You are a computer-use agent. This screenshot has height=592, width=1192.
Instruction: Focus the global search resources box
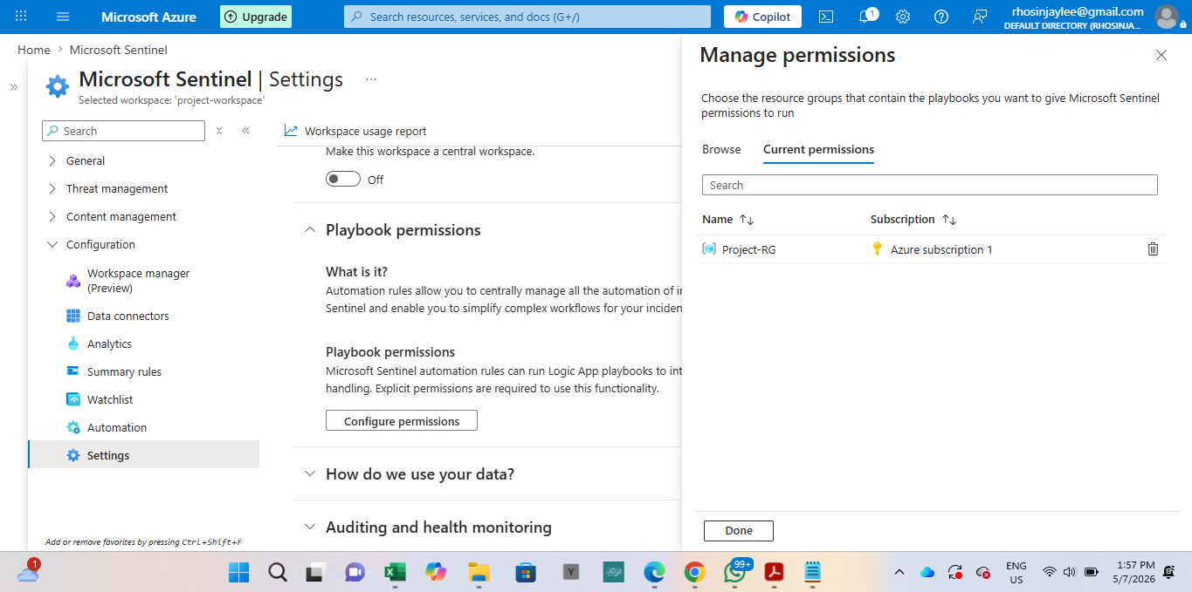[527, 17]
